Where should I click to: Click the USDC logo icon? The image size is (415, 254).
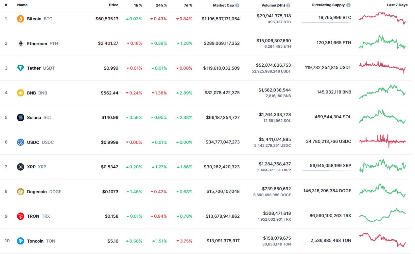coord(21,142)
